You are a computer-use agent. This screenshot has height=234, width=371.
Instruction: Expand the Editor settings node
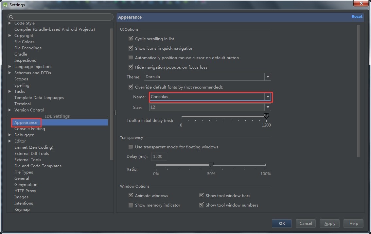(x=10, y=141)
